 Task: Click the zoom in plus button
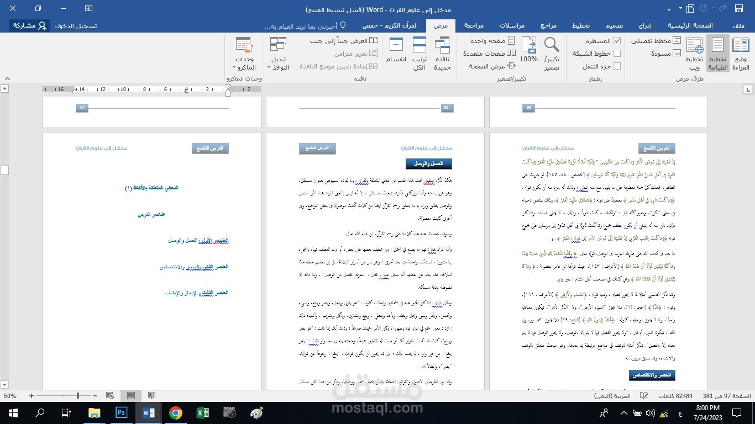pyautogui.click(x=32, y=396)
